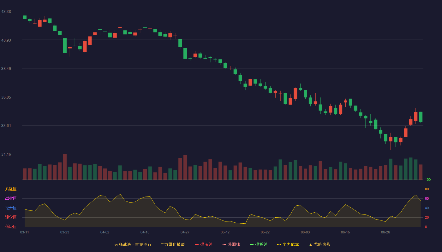Click the 风险区 zone label
This screenshot has width=442, height=252.
coord(11,189)
